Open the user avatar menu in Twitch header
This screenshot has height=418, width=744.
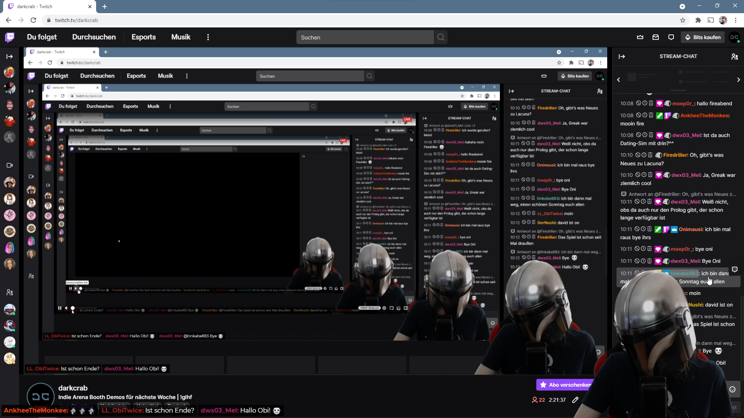(734, 37)
